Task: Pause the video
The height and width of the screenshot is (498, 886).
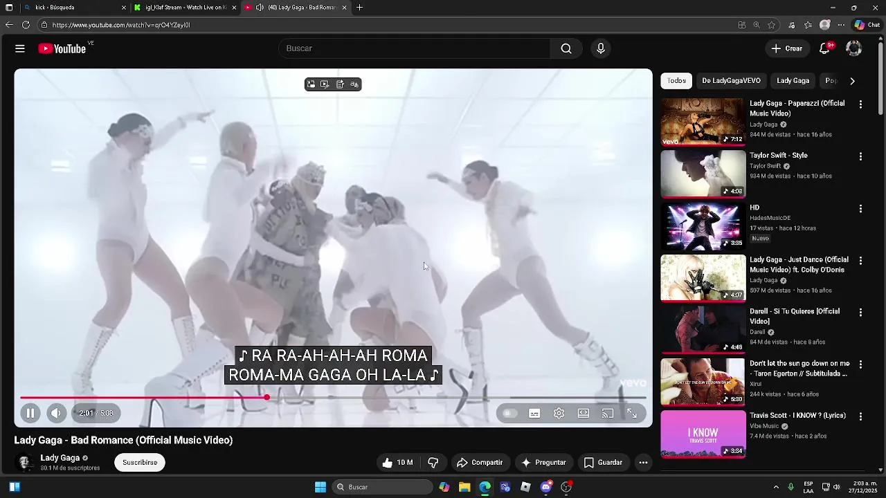Action: pyautogui.click(x=30, y=413)
